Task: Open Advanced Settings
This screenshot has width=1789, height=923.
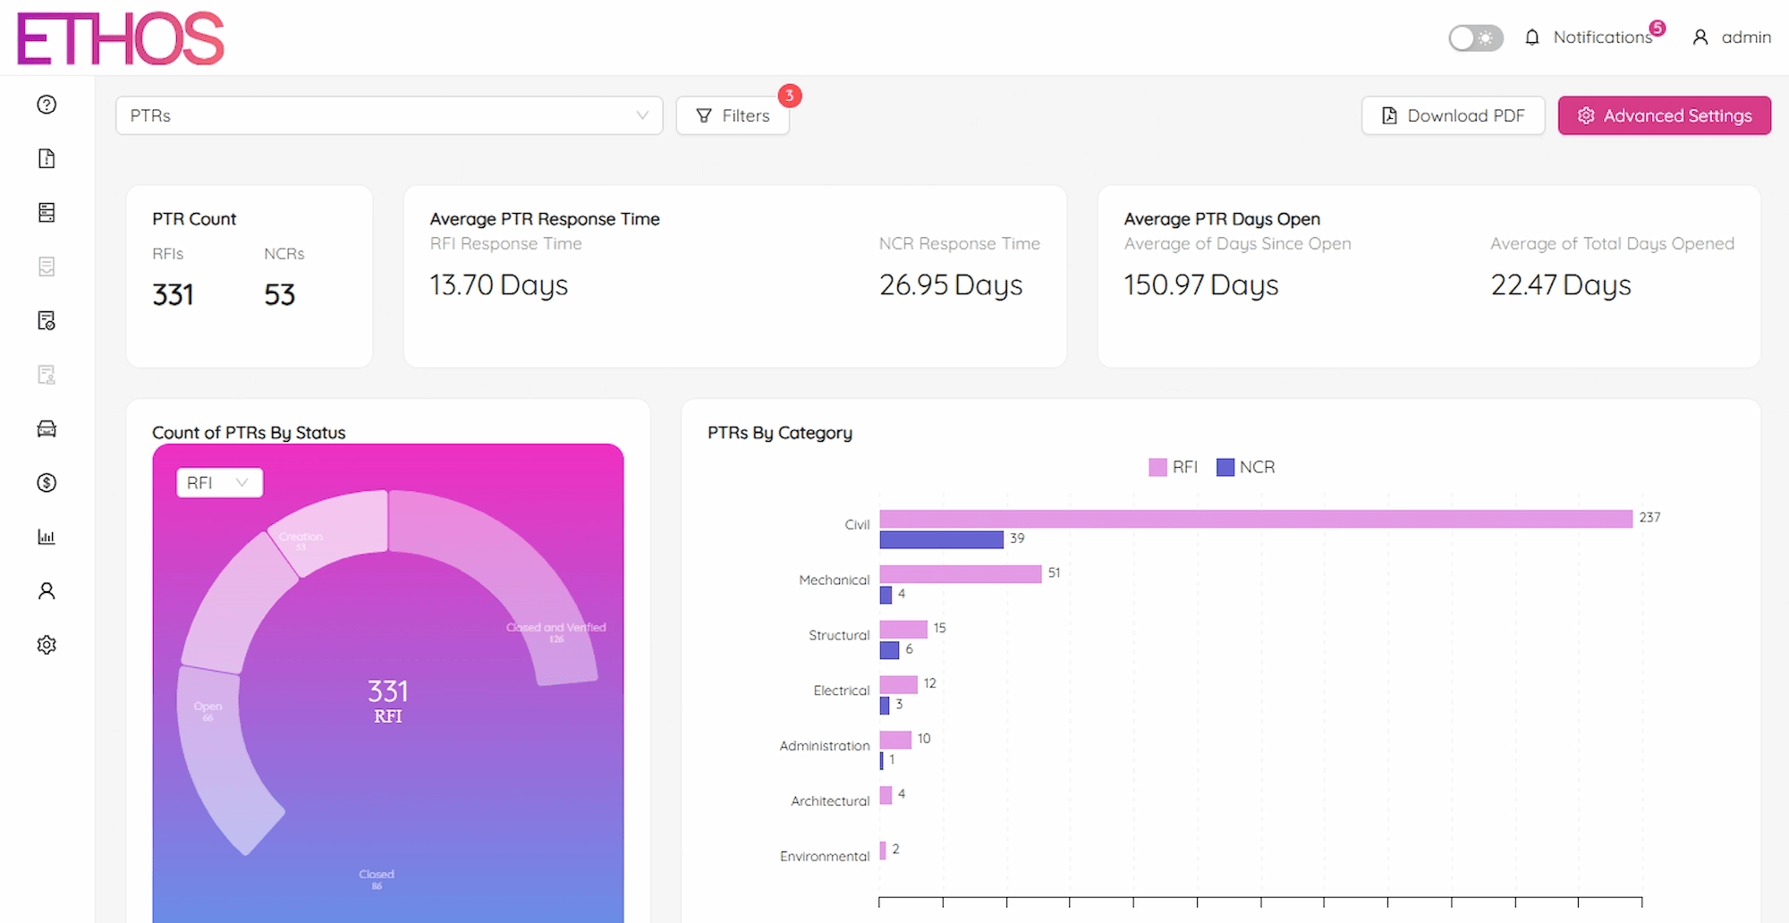Action: coord(1664,114)
